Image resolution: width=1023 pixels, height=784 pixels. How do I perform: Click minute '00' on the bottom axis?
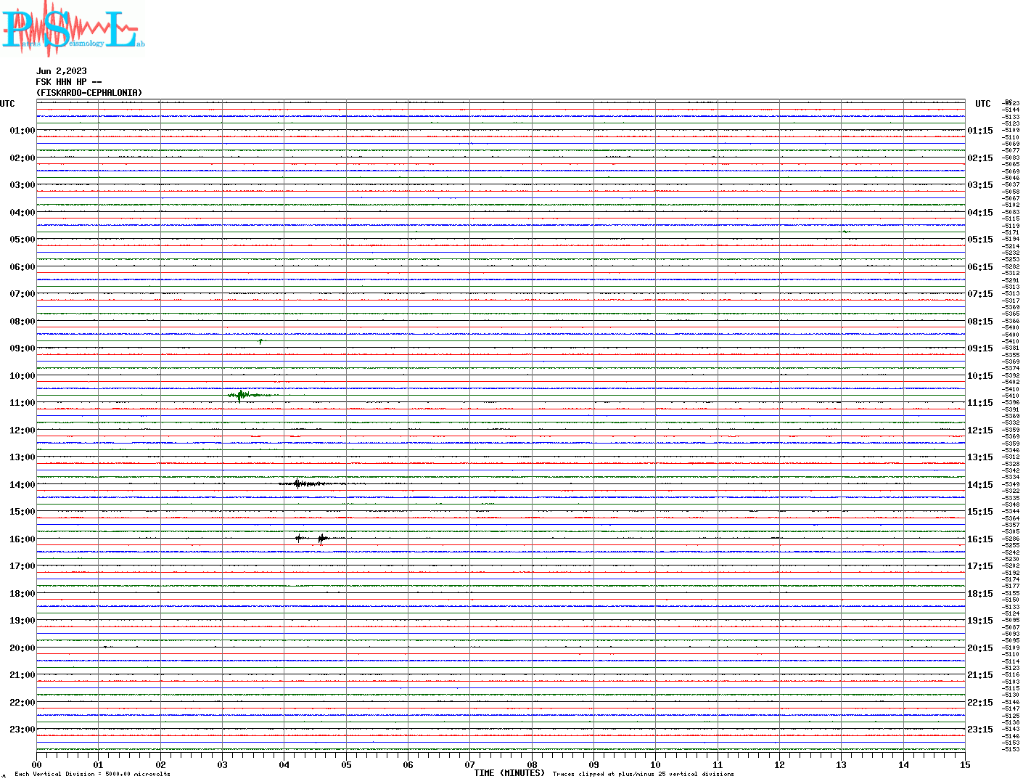pyautogui.click(x=36, y=764)
